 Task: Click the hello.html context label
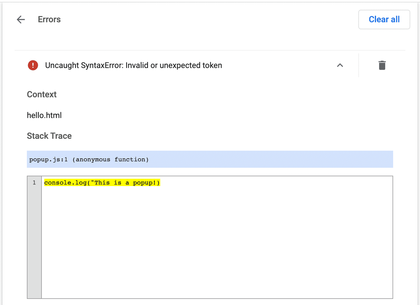[44, 115]
